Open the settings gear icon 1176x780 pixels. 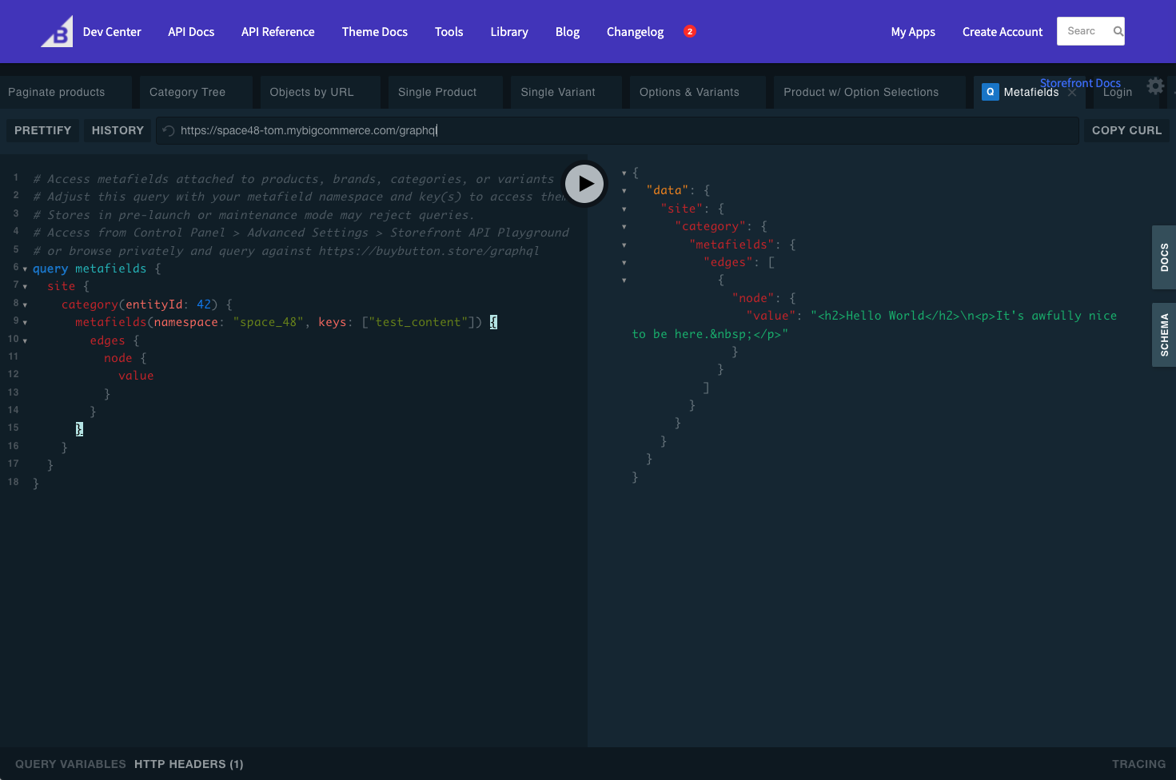[1155, 86]
